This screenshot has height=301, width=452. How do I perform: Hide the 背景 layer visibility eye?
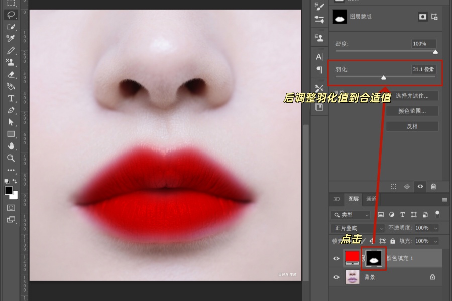click(337, 277)
